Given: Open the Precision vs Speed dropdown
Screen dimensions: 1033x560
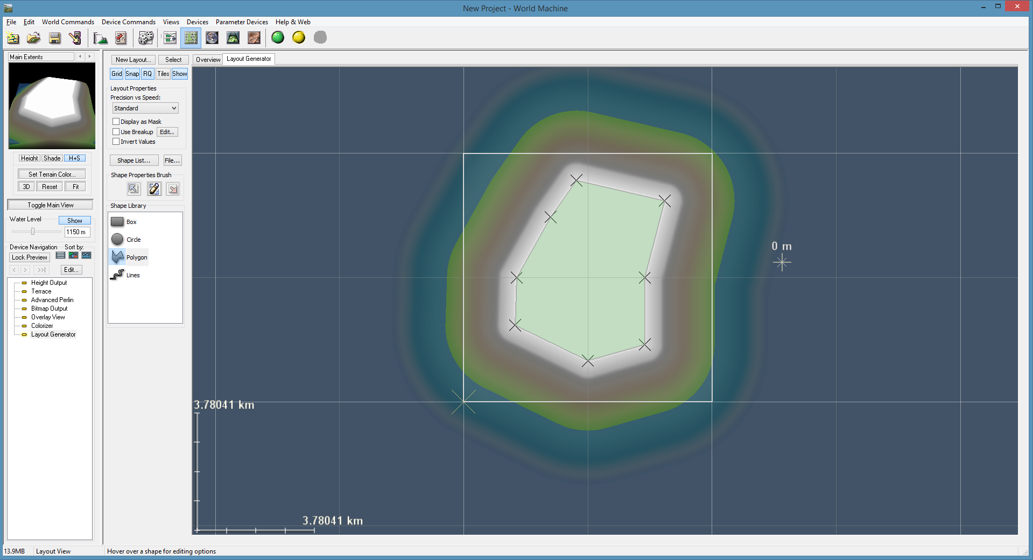Looking at the screenshot, I should click(x=145, y=108).
